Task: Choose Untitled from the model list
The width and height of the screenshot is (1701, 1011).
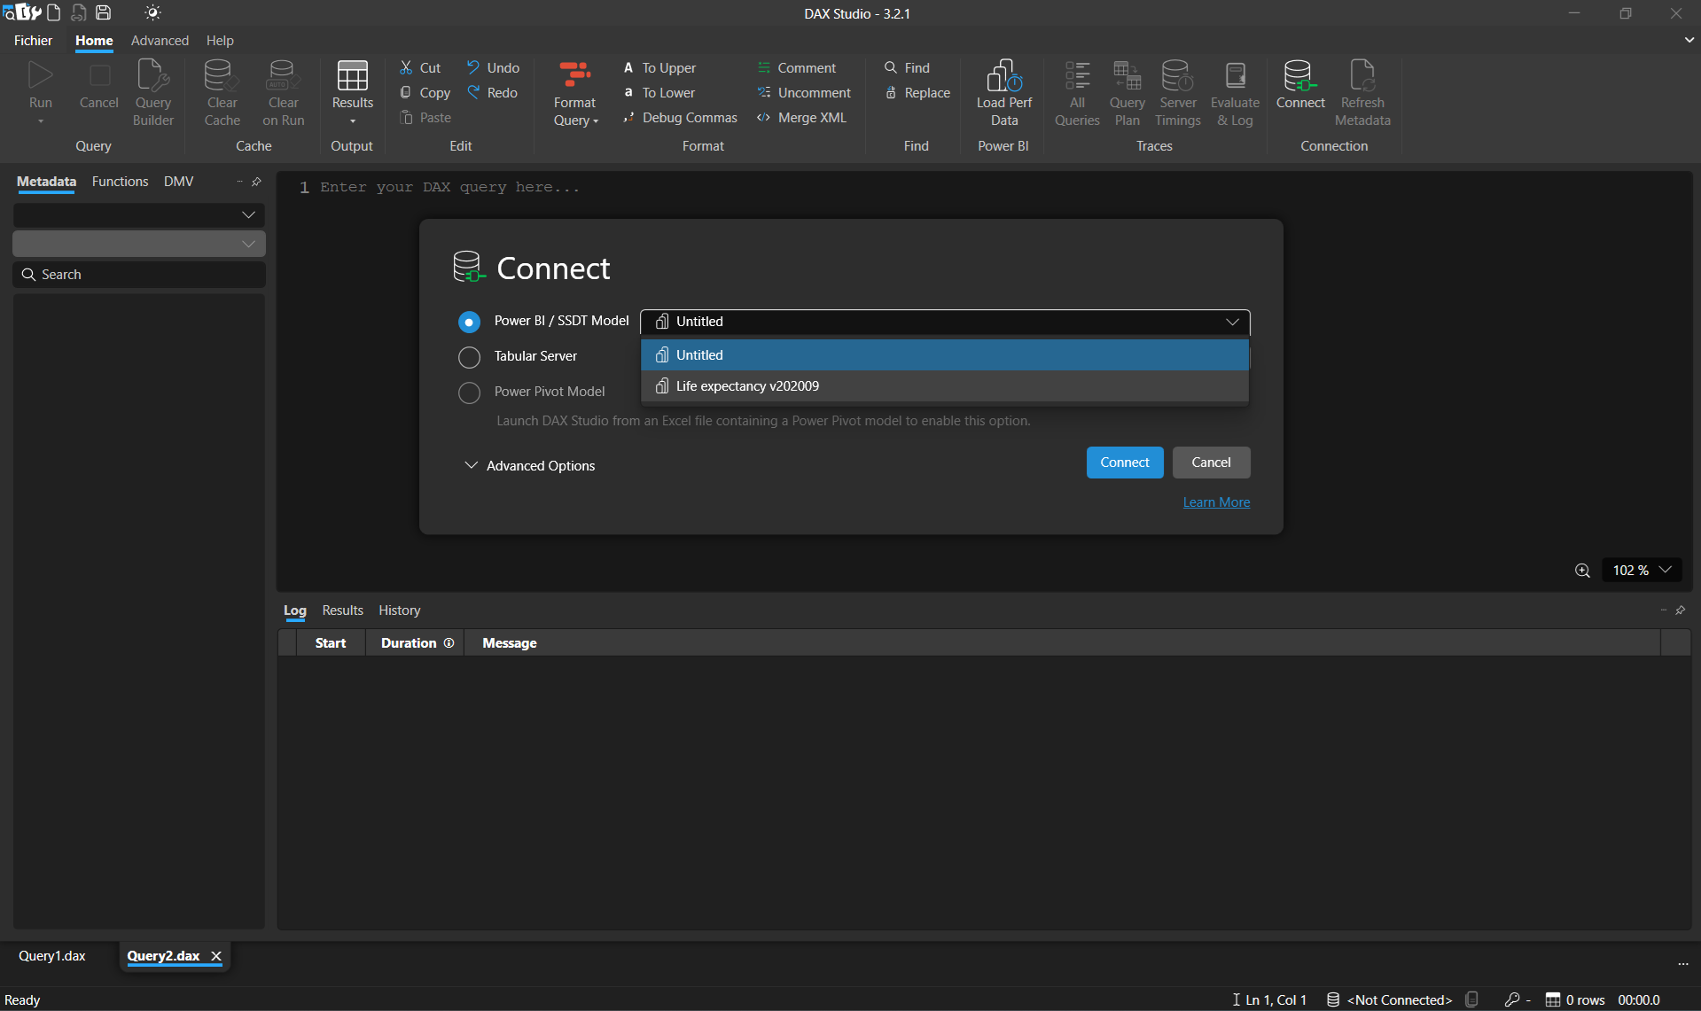Action: coord(945,354)
